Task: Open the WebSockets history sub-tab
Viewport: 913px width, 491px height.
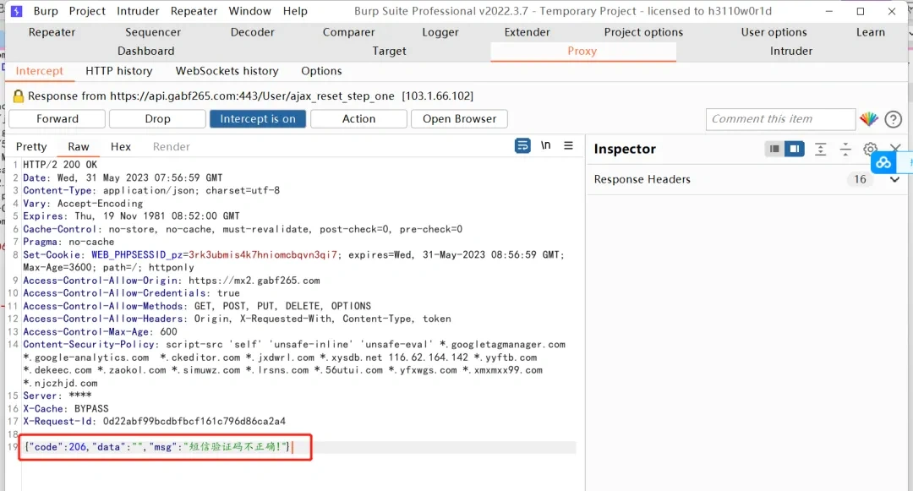Action: click(227, 71)
